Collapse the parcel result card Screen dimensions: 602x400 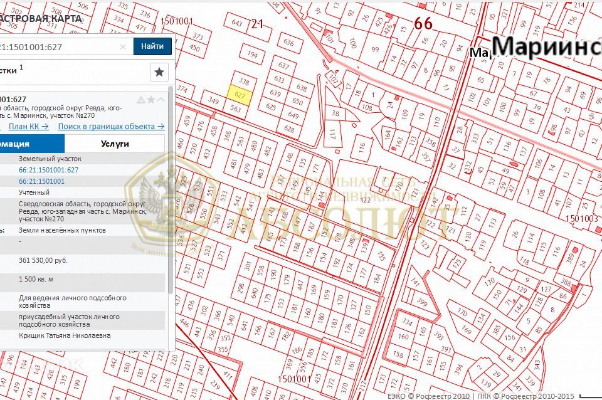[x=161, y=100]
